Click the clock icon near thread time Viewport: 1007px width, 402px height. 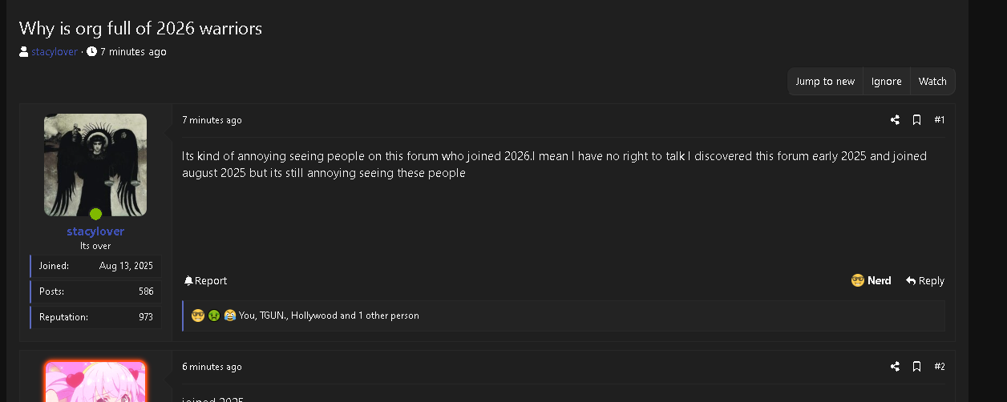pos(91,52)
